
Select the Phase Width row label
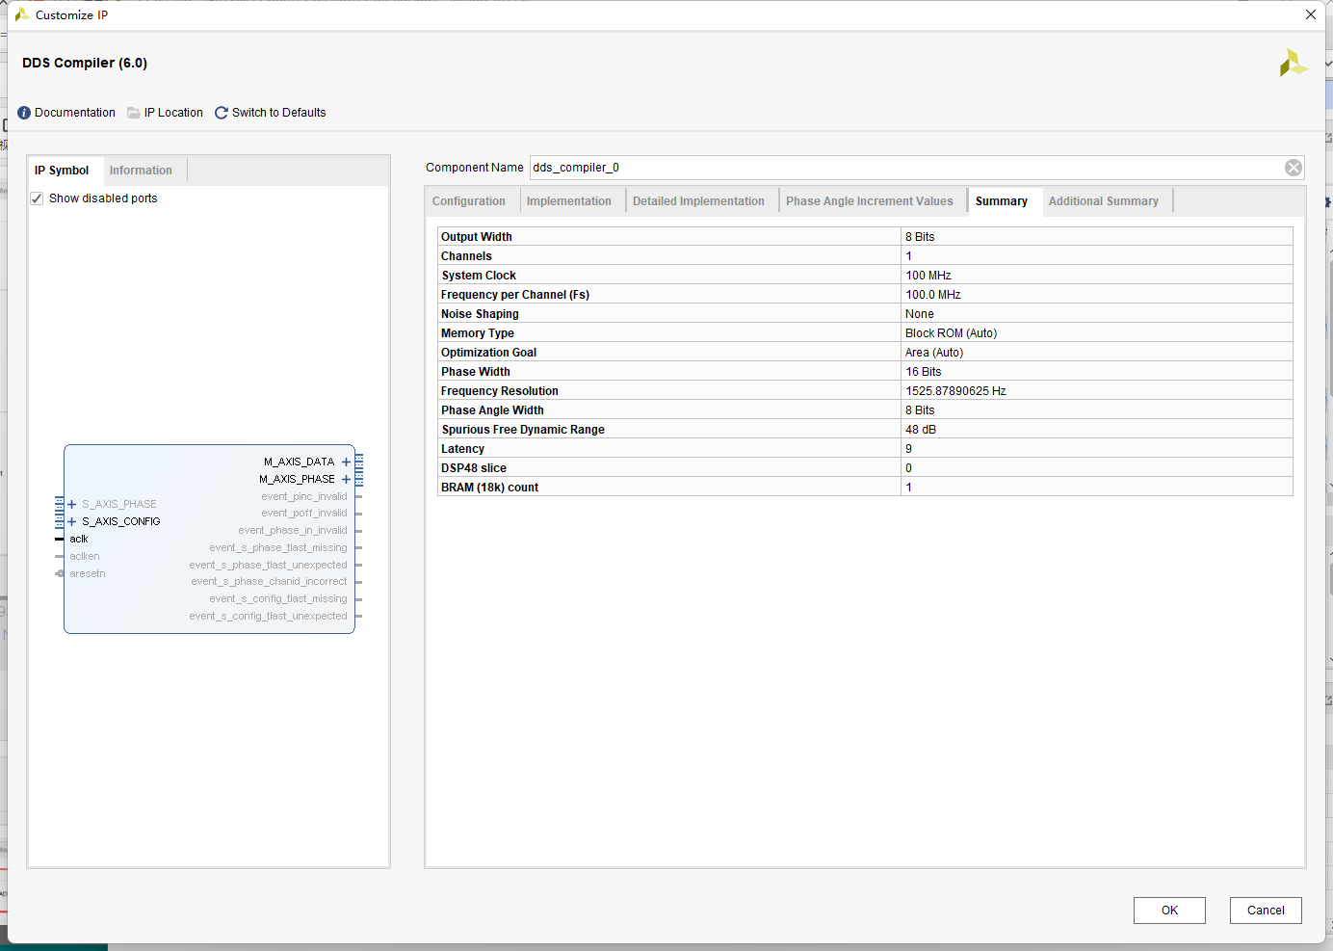tap(476, 372)
